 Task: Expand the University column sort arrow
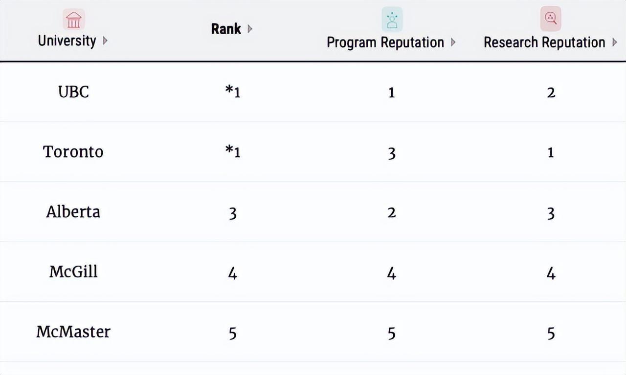click(x=105, y=41)
